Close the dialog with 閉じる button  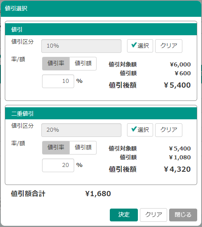click(x=183, y=215)
